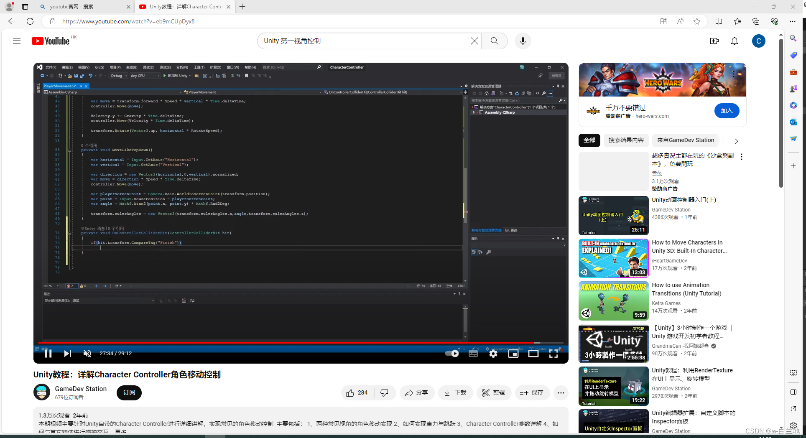Clear the search box text
This screenshot has width=806, height=438.
click(x=474, y=41)
